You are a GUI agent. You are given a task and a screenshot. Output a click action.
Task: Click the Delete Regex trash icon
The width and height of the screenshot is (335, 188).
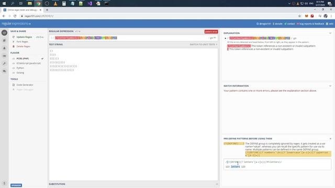point(14,46)
